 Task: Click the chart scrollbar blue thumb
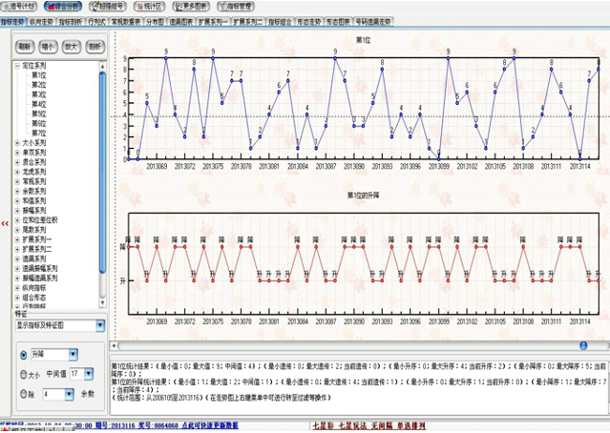pyautogui.click(x=583, y=345)
